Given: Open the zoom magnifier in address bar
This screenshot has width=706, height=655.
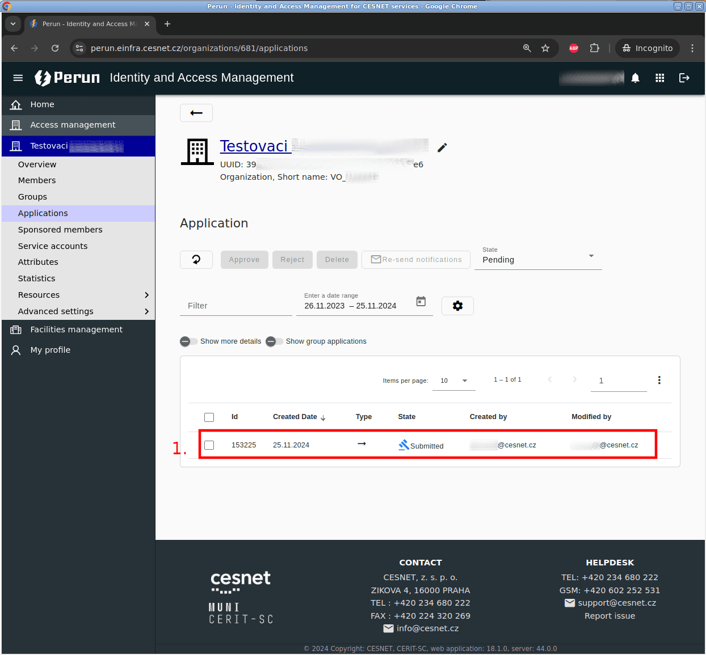Looking at the screenshot, I should (527, 48).
